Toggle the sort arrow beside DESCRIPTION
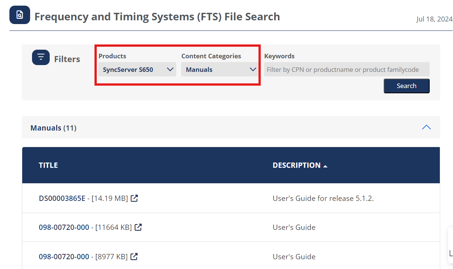The image size is (453, 269). 325,166
